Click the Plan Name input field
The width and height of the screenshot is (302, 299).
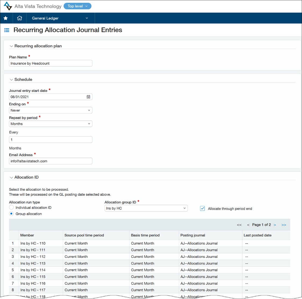[x=51, y=63]
